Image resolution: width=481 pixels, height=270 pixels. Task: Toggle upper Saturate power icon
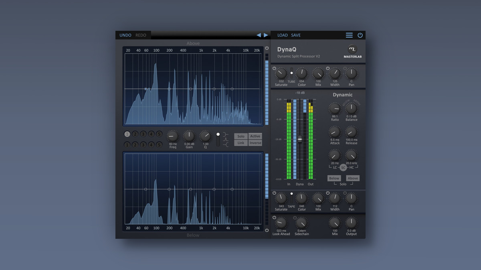pyautogui.click(x=275, y=68)
